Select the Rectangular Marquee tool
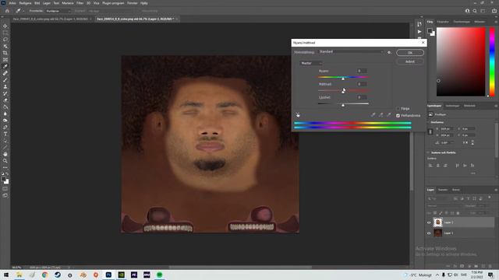Image resolution: width=499 pixels, height=280 pixels. (x=5, y=33)
